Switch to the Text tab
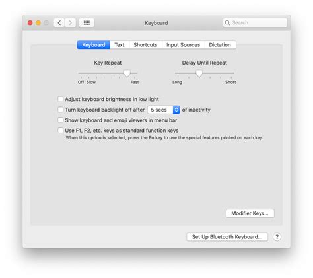Image resolution: width=313 pixels, height=278 pixels. coord(120,45)
